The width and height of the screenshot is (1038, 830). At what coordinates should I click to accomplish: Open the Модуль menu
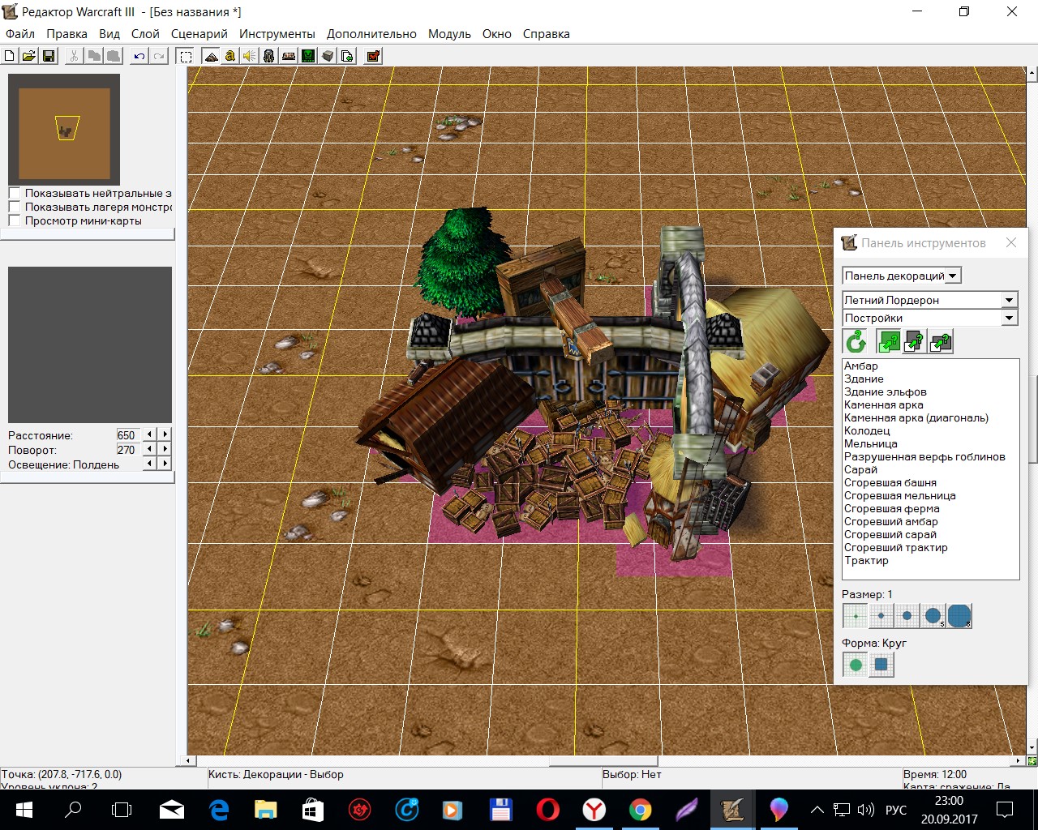tap(449, 34)
